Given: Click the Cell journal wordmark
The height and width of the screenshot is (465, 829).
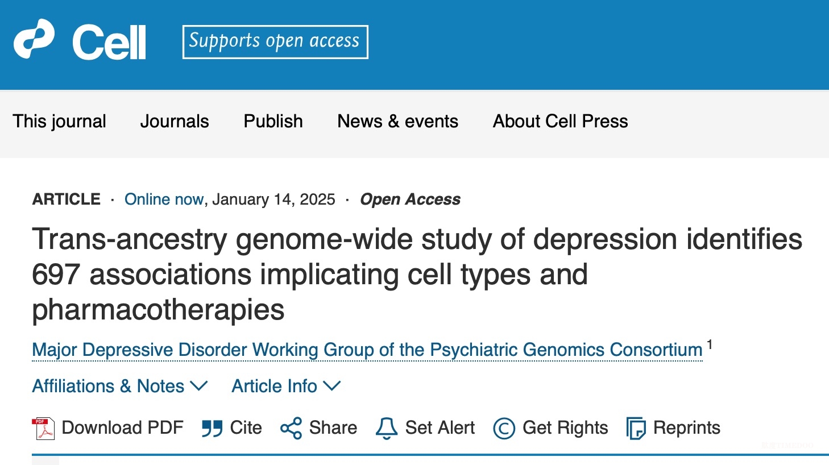Looking at the screenshot, I should click(x=109, y=43).
